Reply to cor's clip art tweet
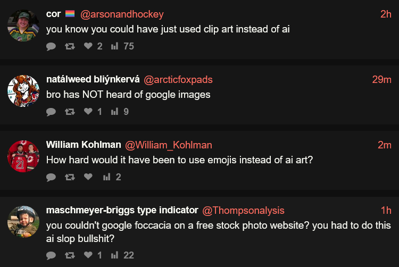Screen dimensions: 399x267 [51, 46]
